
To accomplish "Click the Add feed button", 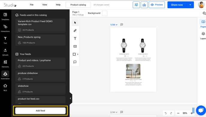I will pyautogui.click(x=40, y=111).
